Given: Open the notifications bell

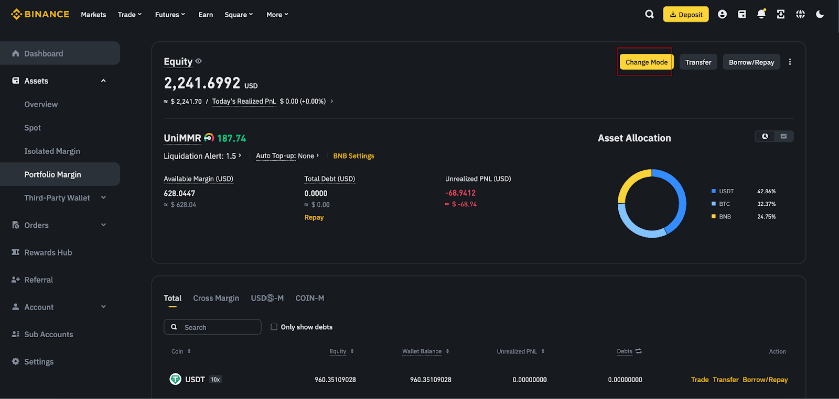Looking at the screenshot, I should coord(761,14).
